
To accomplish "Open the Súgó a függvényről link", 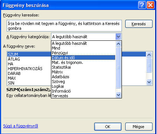I will (x=21, y=126).
